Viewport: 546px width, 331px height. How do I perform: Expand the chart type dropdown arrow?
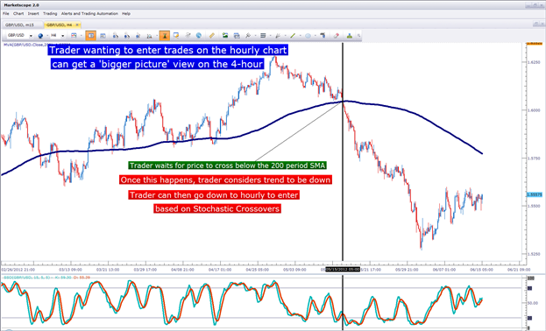pyautogui.click(x=82, y=36)
